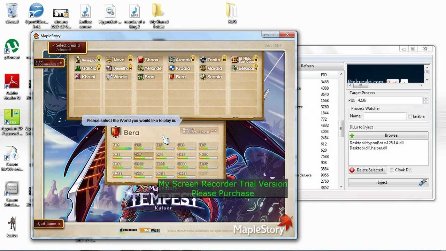Open My Shared Folder on desktop

pos(159,16)
